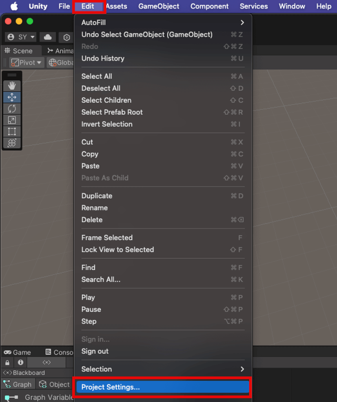Switch to the Object variables tab
The width and height of the screenshot is (337, 402).
pyautogui.click(x=55, y=384)
